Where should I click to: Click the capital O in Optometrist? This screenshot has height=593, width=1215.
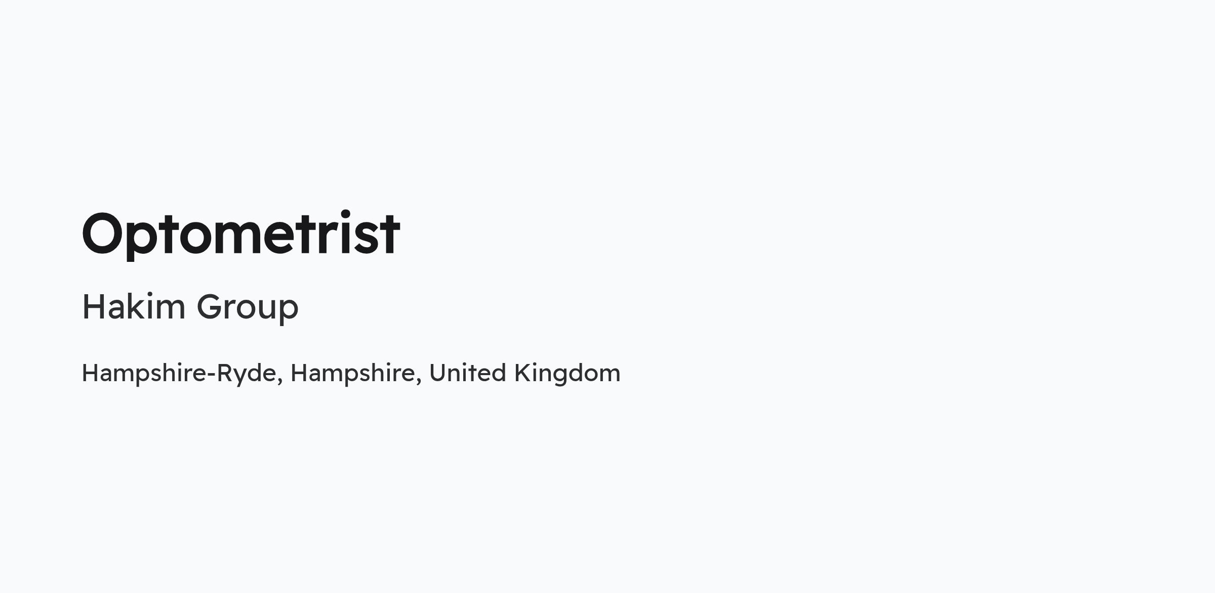pyautogui.click(x=103, y=234)
